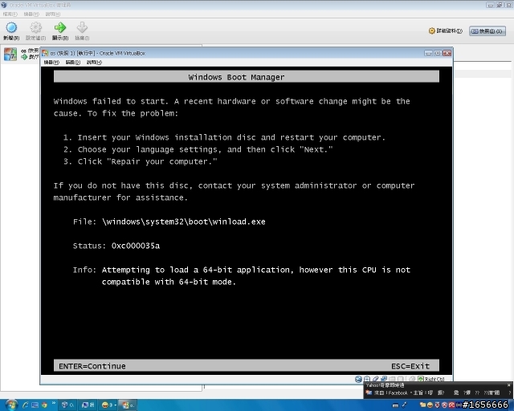514x411 pixels.
Task: Click the green keyboard capture icon beside Right Ctrl
Action: point(421,379)
